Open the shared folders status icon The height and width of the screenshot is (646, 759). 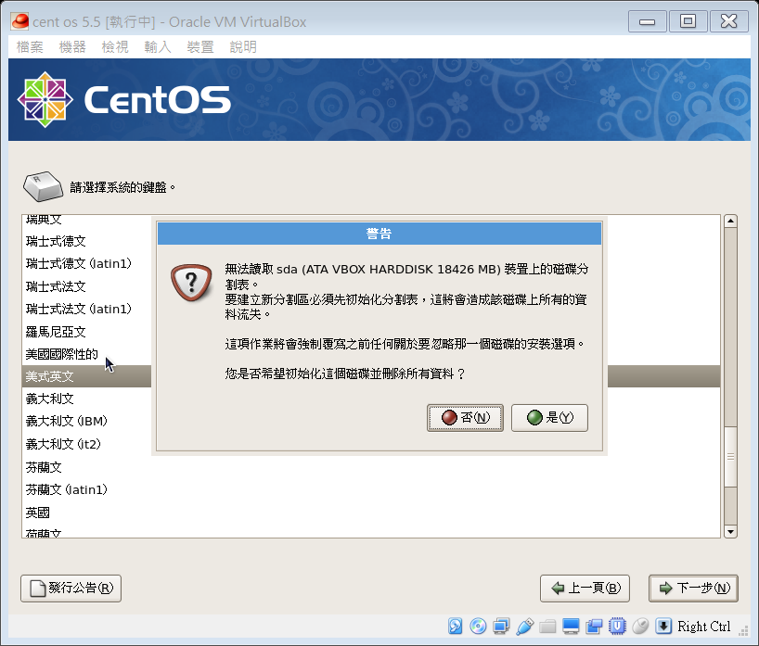[x=547, y=626]
